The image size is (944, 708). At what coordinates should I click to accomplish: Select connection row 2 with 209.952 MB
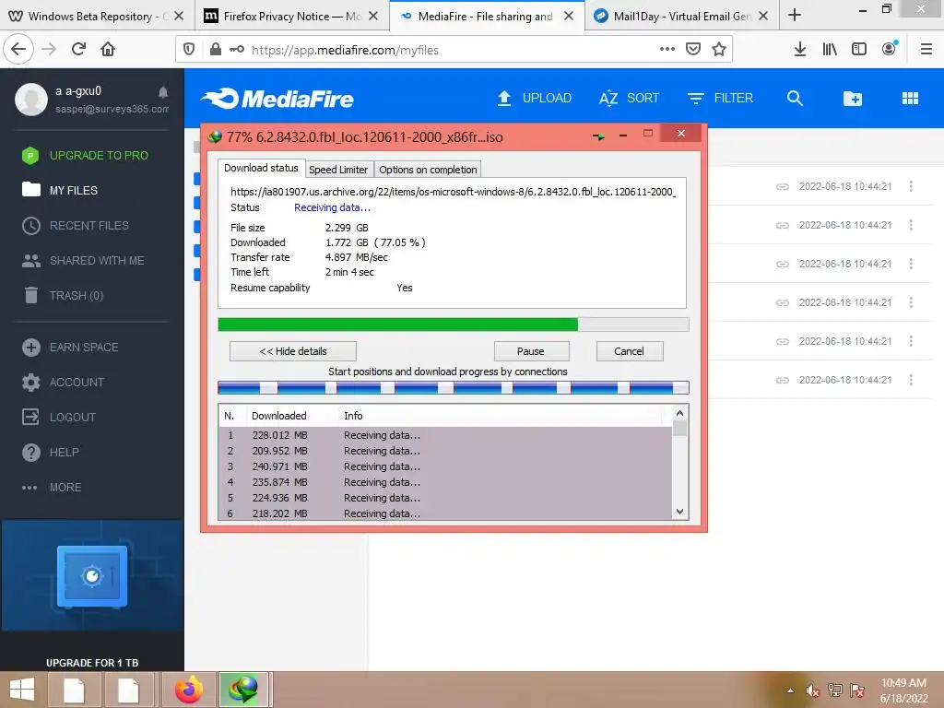445,451
